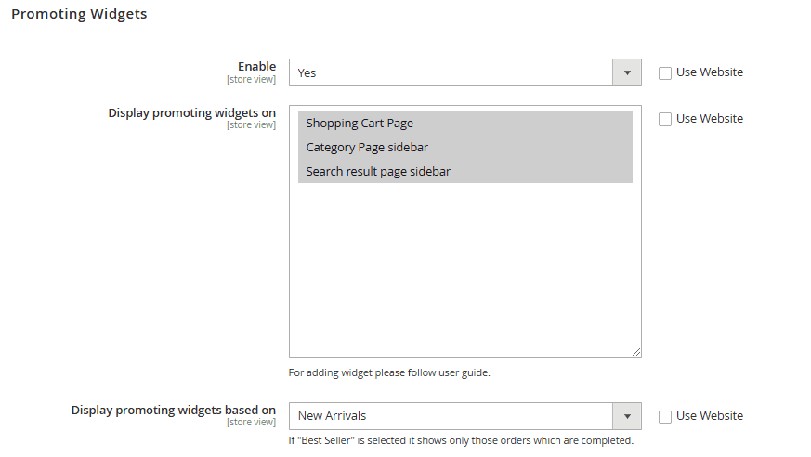811x457 pixels.
Task: Click the Promoting Widgets section heading
Action: pyautogui.click(x=79, y=14)
